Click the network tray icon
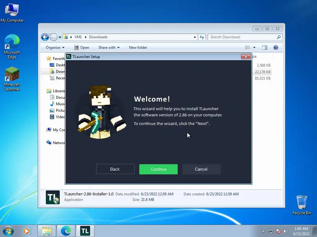 pyautogui.click(x=271, y=231)
